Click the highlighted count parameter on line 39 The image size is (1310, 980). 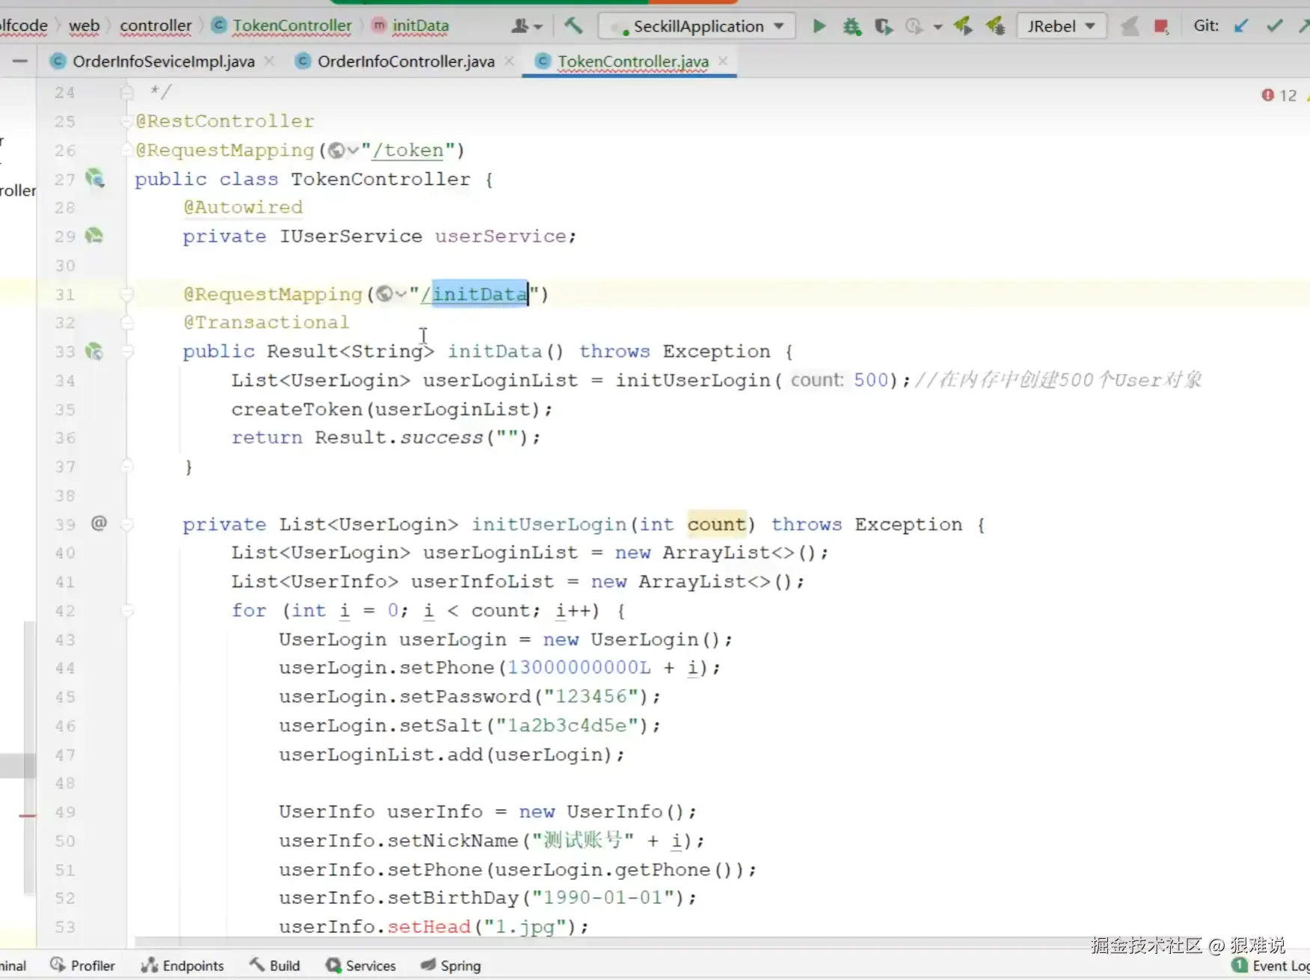click(716, 524)
